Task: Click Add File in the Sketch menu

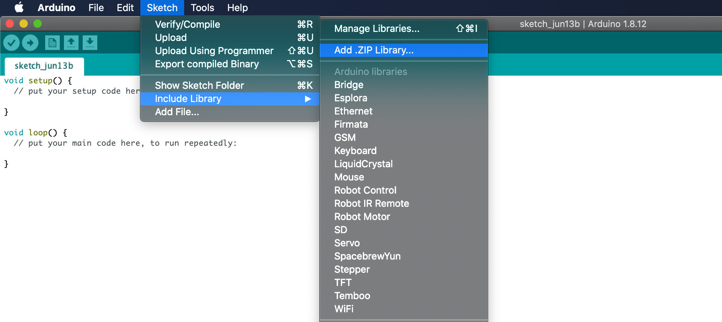Action: pyautogui.click(x=177, y=112)
